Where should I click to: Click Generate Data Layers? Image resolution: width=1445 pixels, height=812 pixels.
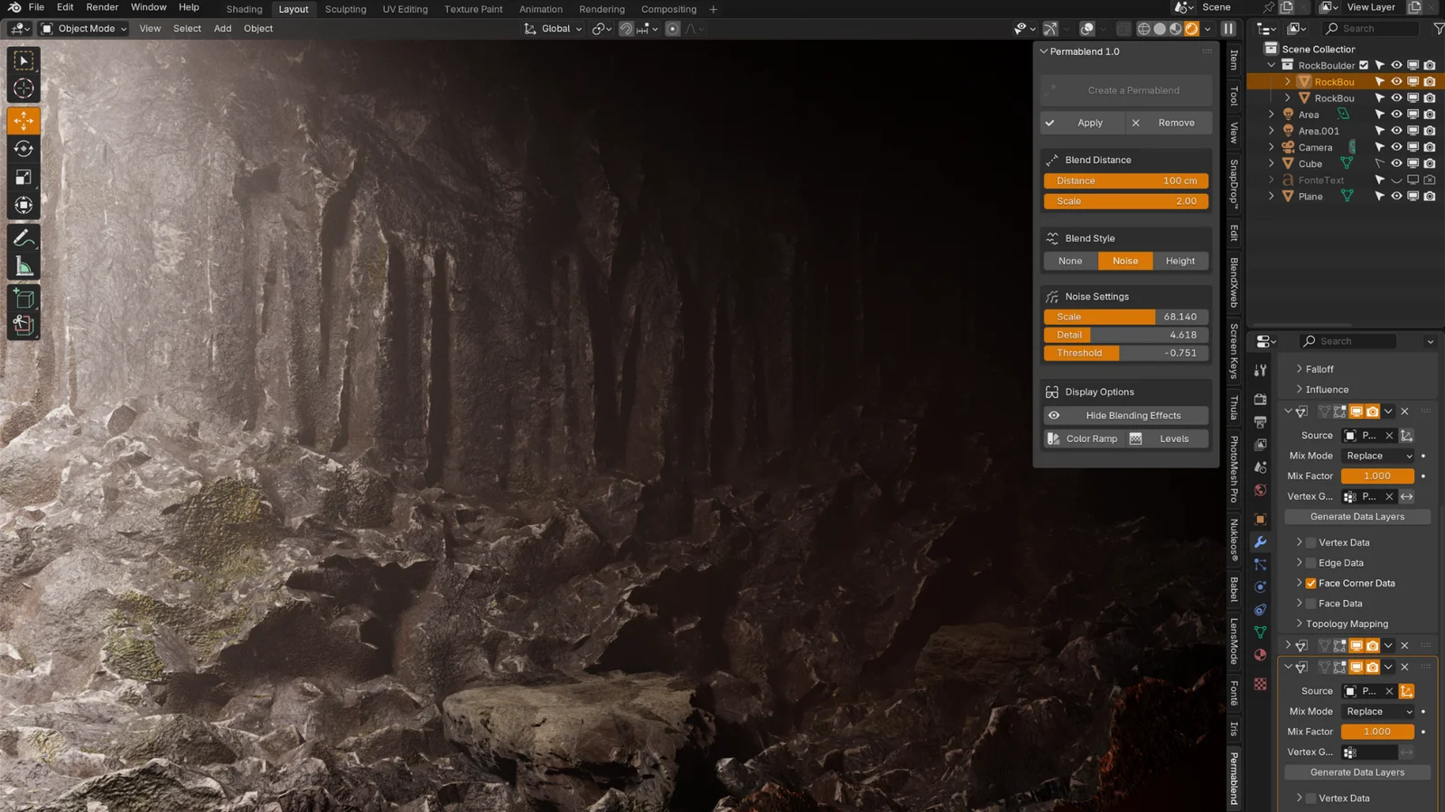[x=1357, y=516]
